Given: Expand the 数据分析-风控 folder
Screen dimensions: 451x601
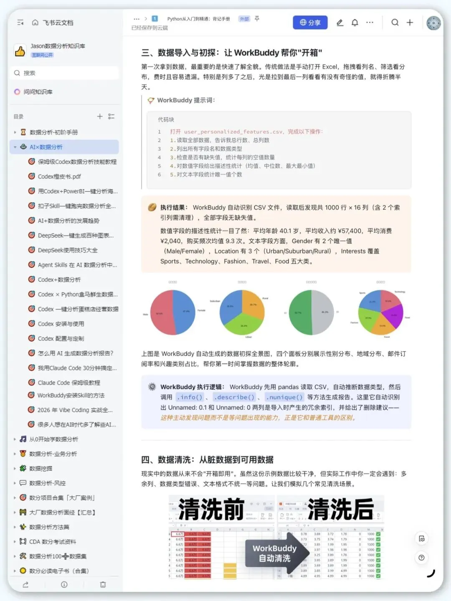Looking at the screenshot, I should pyautogui.click(x=15, y=483).
